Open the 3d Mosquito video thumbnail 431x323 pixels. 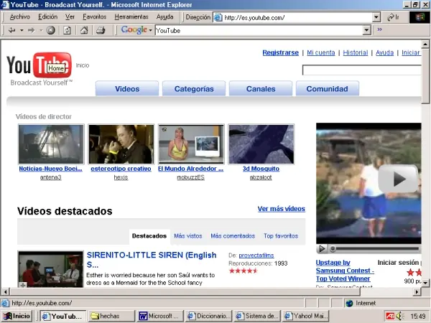261,144
